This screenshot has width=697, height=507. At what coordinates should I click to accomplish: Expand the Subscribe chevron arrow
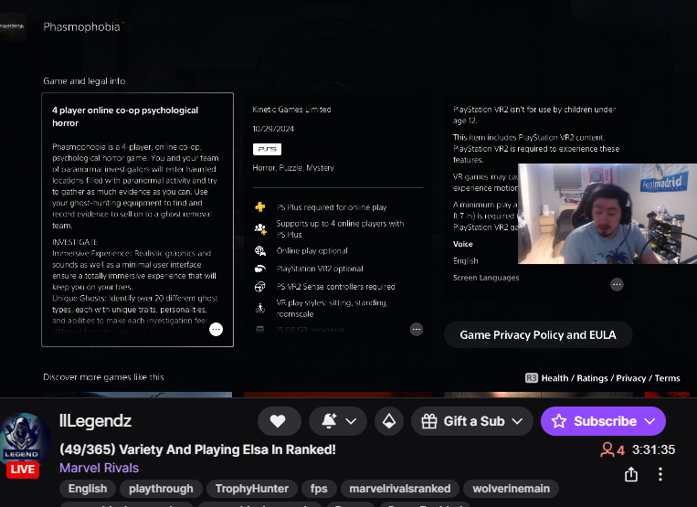point(649,421)
